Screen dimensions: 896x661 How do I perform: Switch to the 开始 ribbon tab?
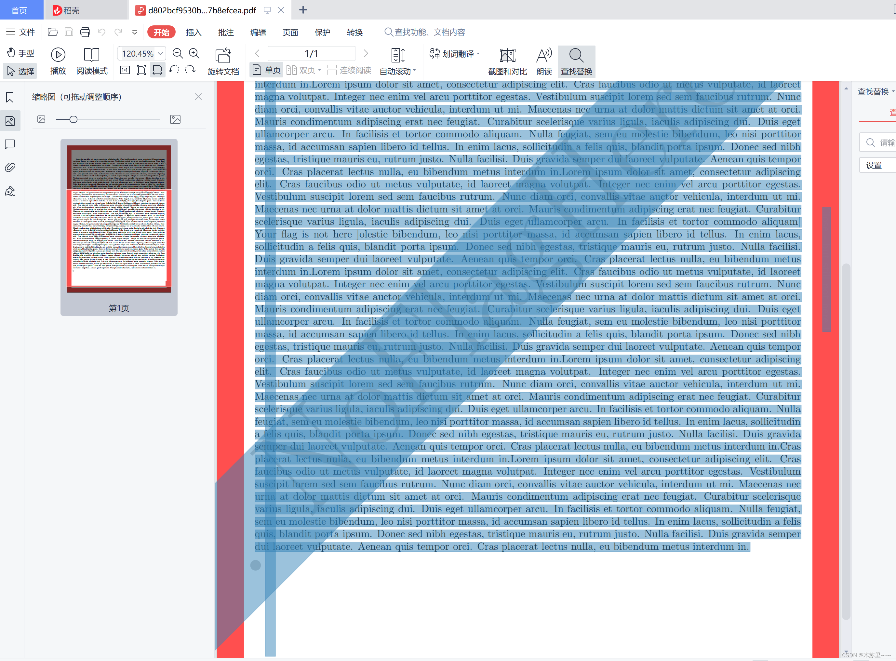tap(161, 32)
